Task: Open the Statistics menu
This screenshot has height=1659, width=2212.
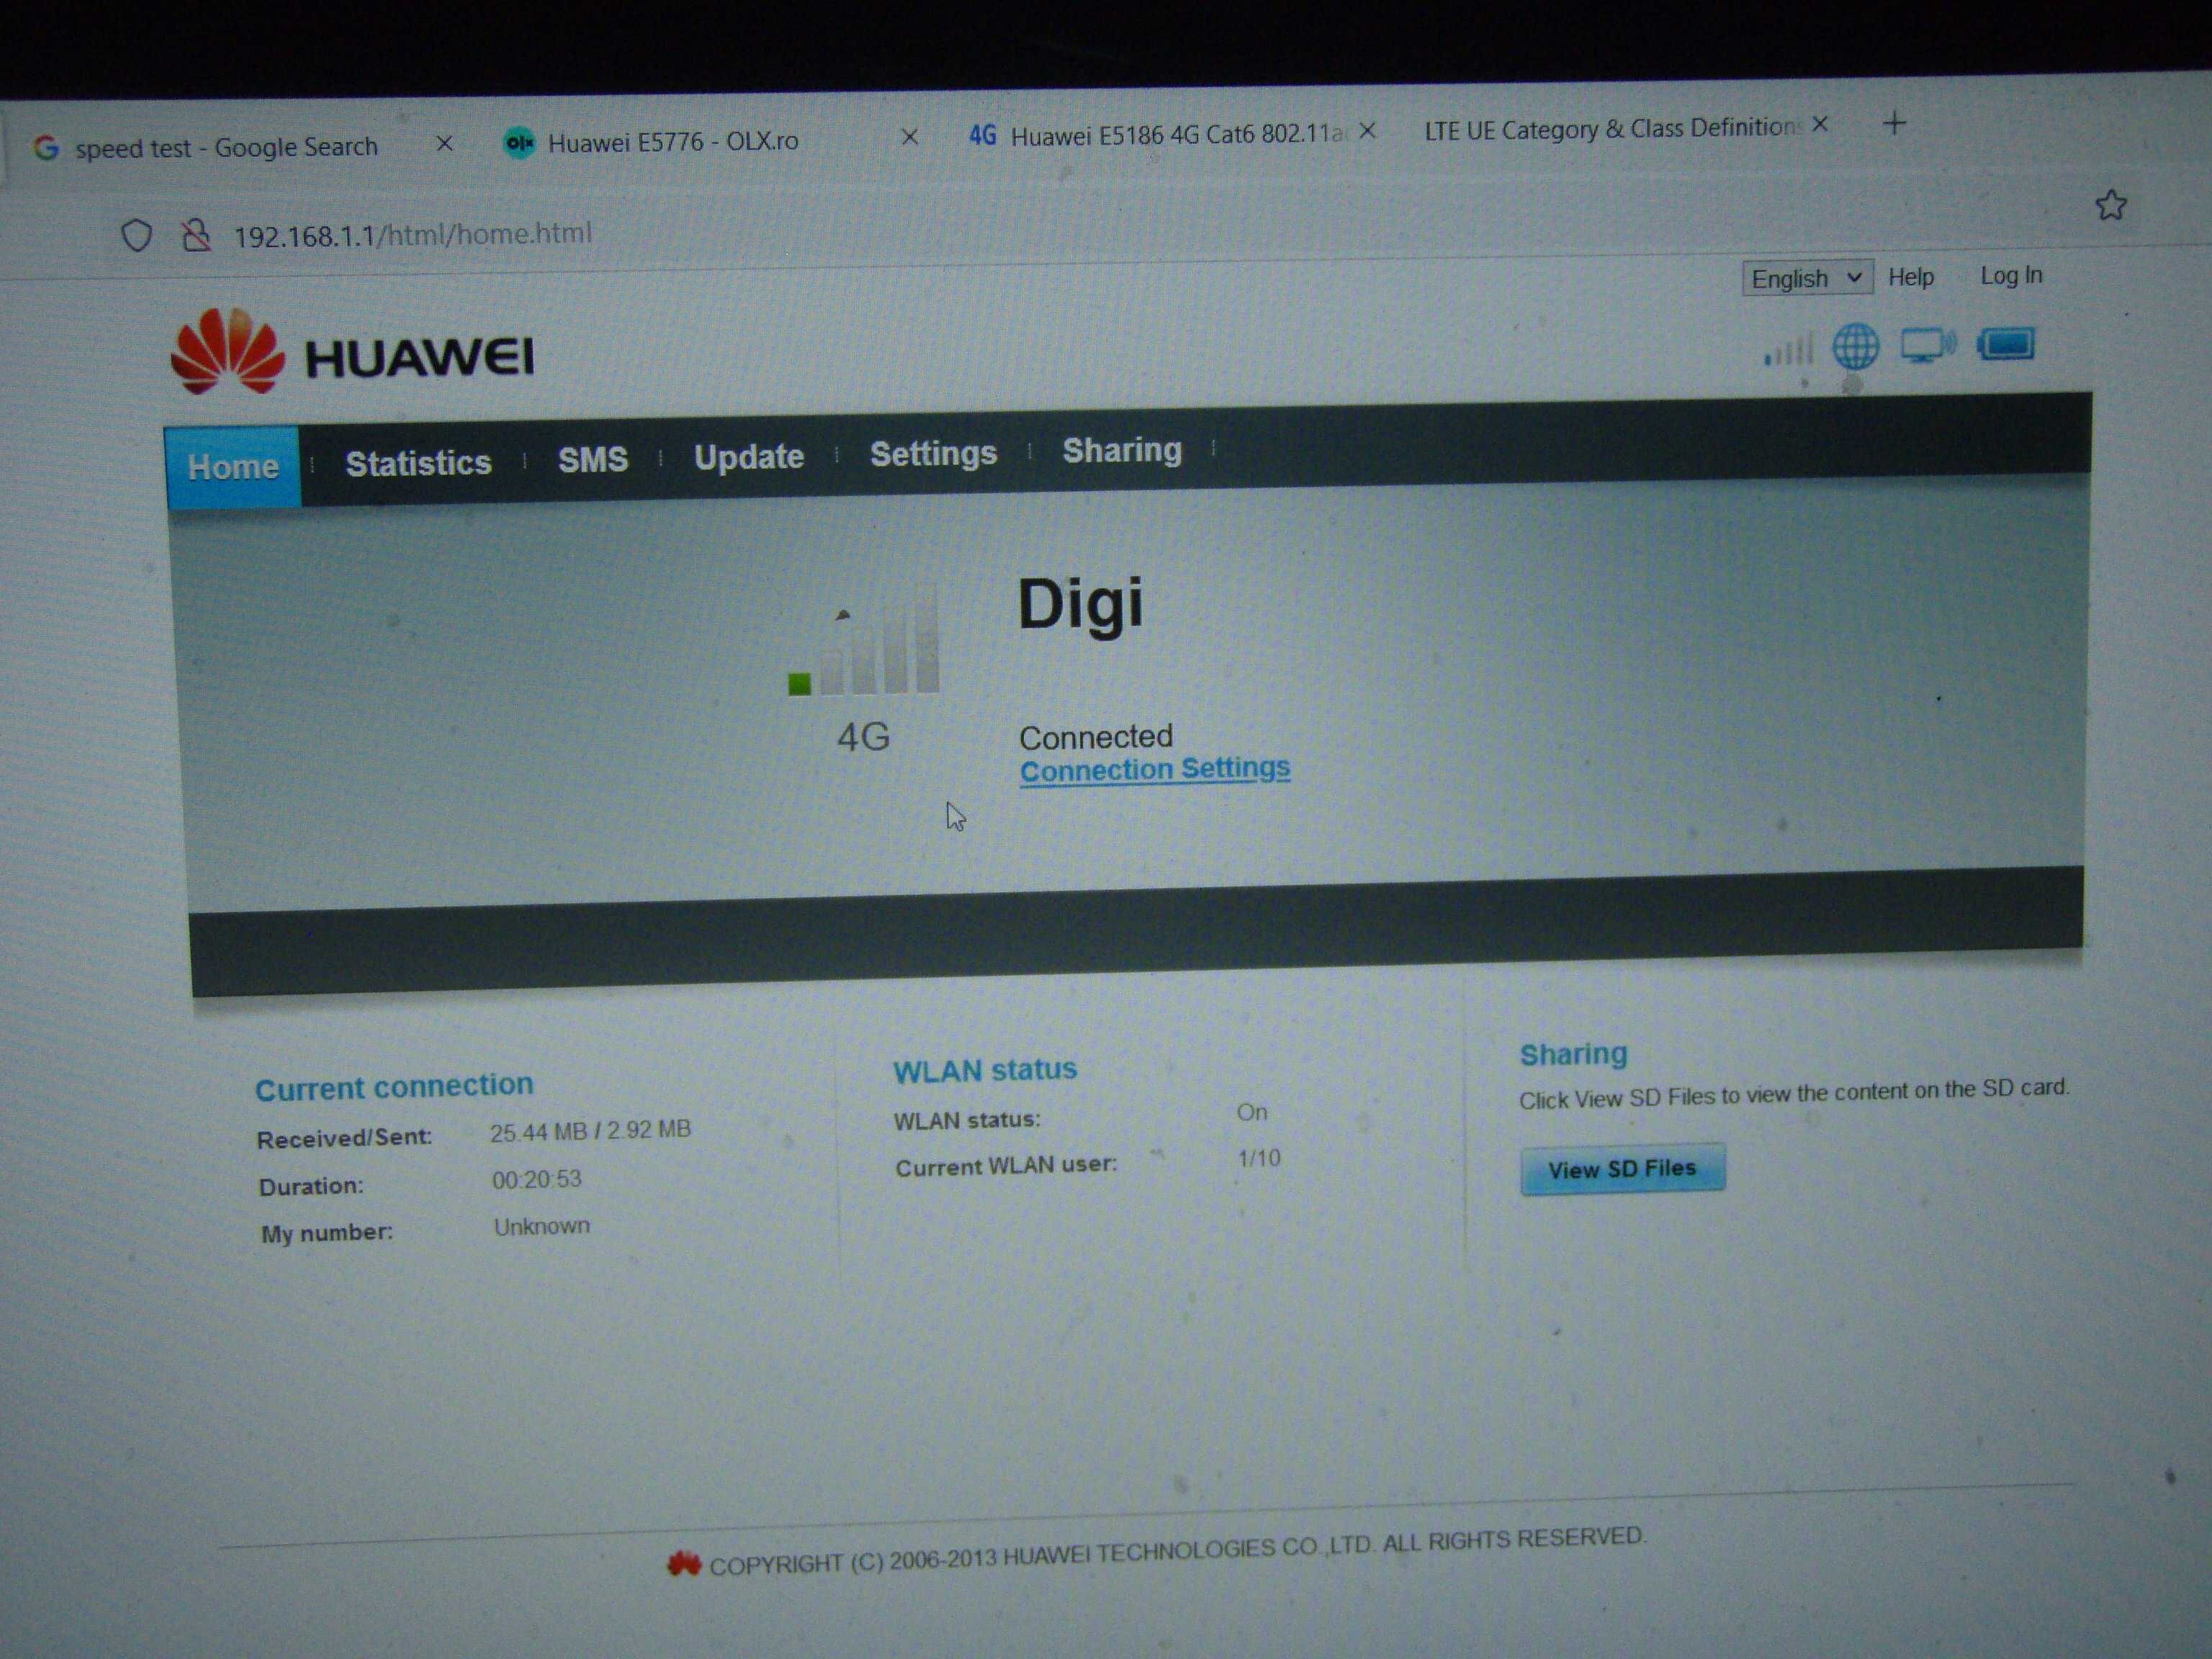Action: click(x=418, y=463)
